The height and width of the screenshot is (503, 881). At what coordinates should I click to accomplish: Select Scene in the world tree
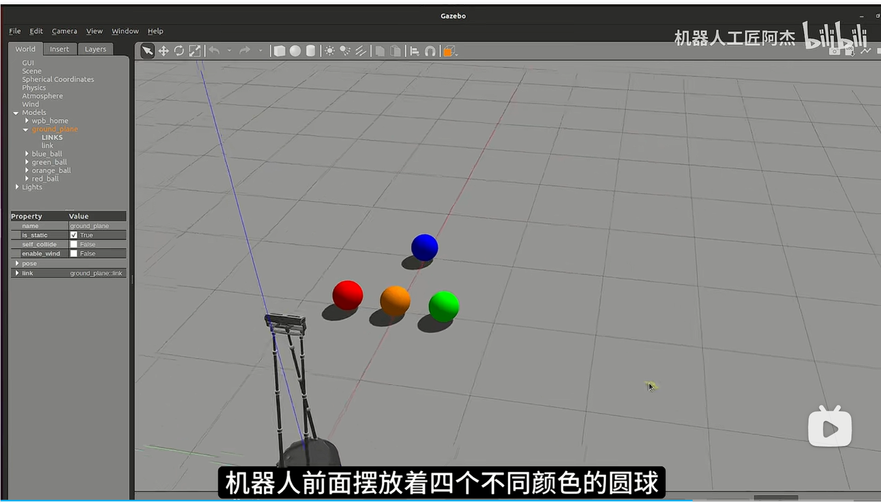(x=32, y=71)
